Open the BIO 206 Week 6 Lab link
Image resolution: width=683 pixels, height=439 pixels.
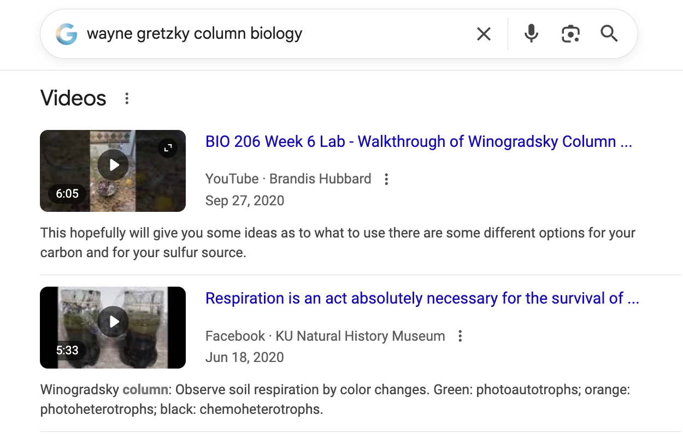point(418,142)
